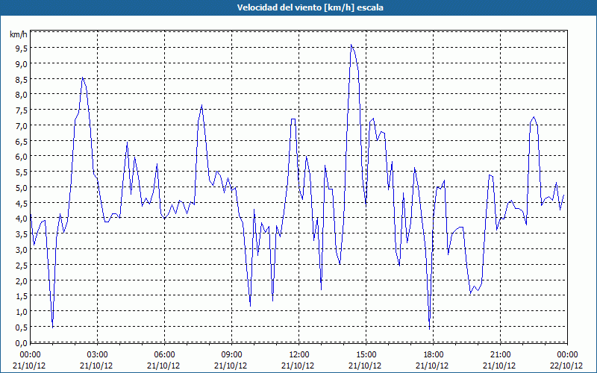The width and height of the screenshot is (597, 373).
Task: Click the 1,5 y-axis value
Action: pos(22,296)
